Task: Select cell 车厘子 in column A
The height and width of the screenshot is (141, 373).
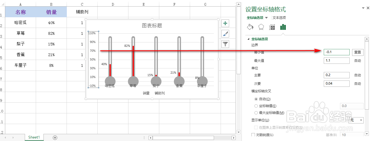Action: pyautogui.click(x=20, y=65)
